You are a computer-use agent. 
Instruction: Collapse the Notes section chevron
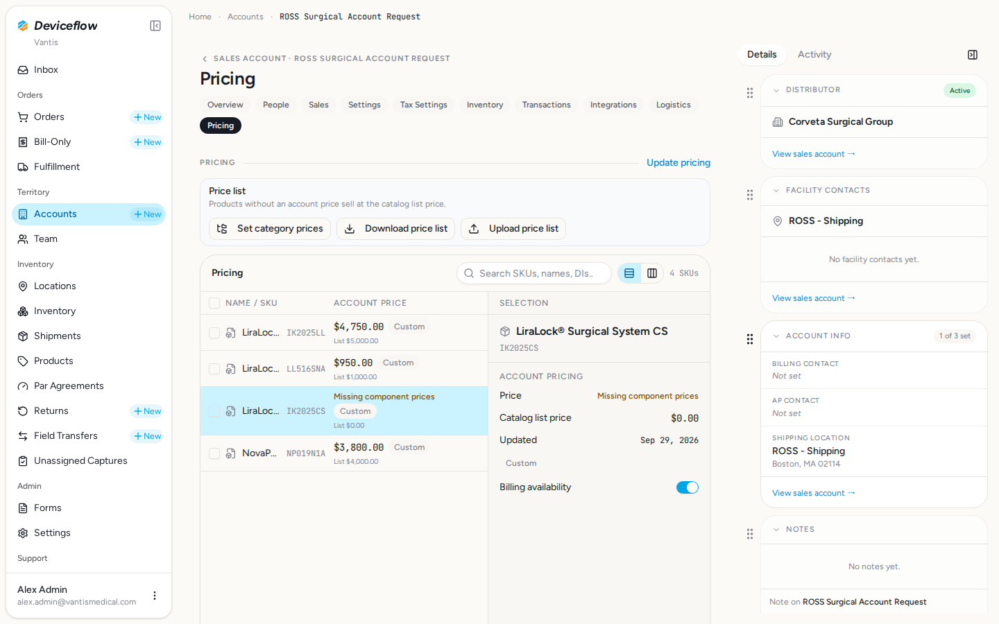[x=776, y=530]
